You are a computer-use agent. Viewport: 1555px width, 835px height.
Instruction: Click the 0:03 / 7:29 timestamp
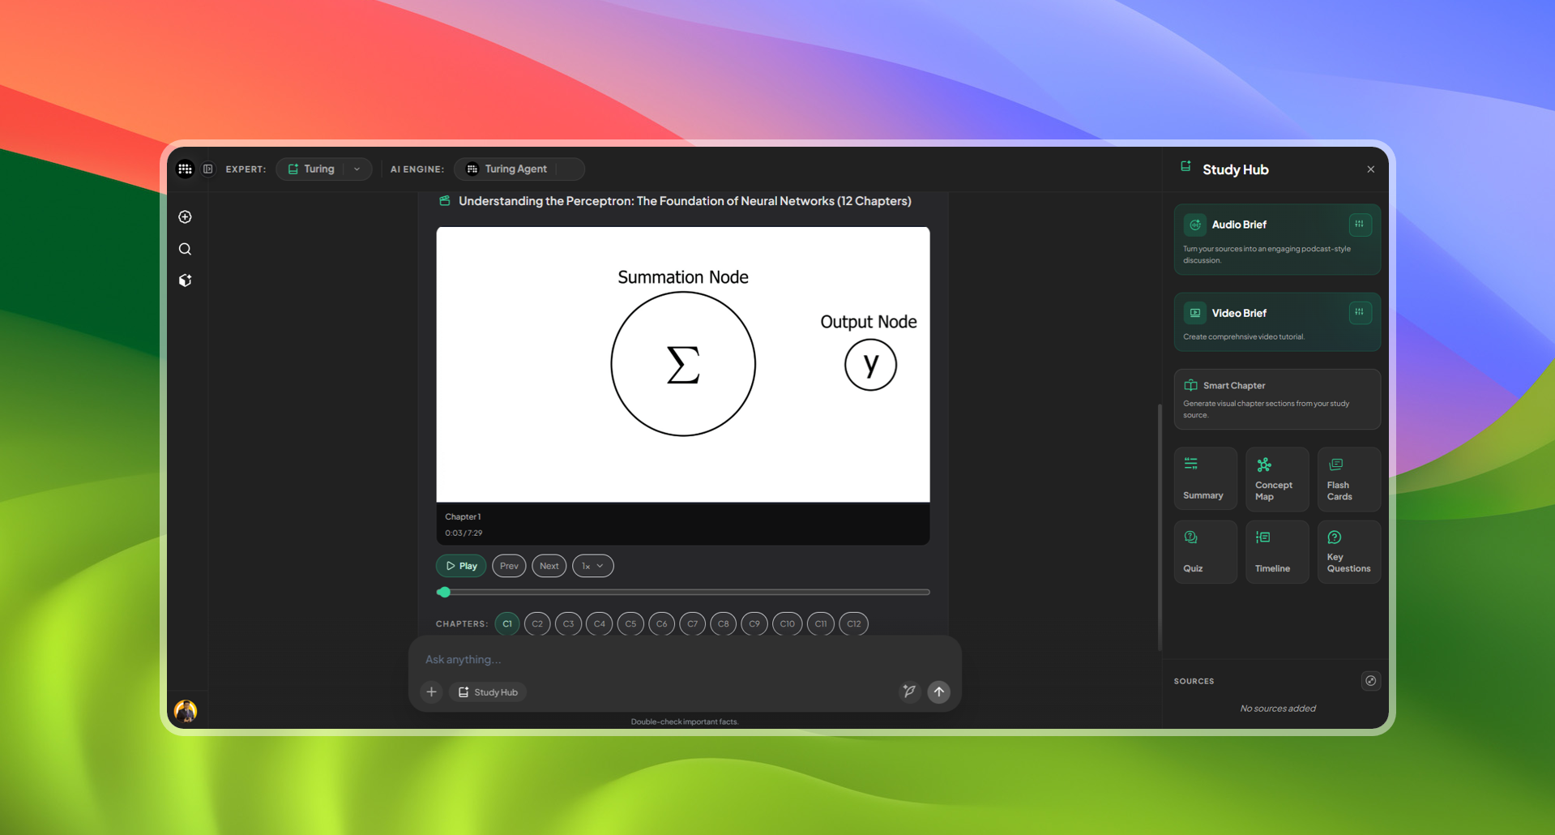464,533
